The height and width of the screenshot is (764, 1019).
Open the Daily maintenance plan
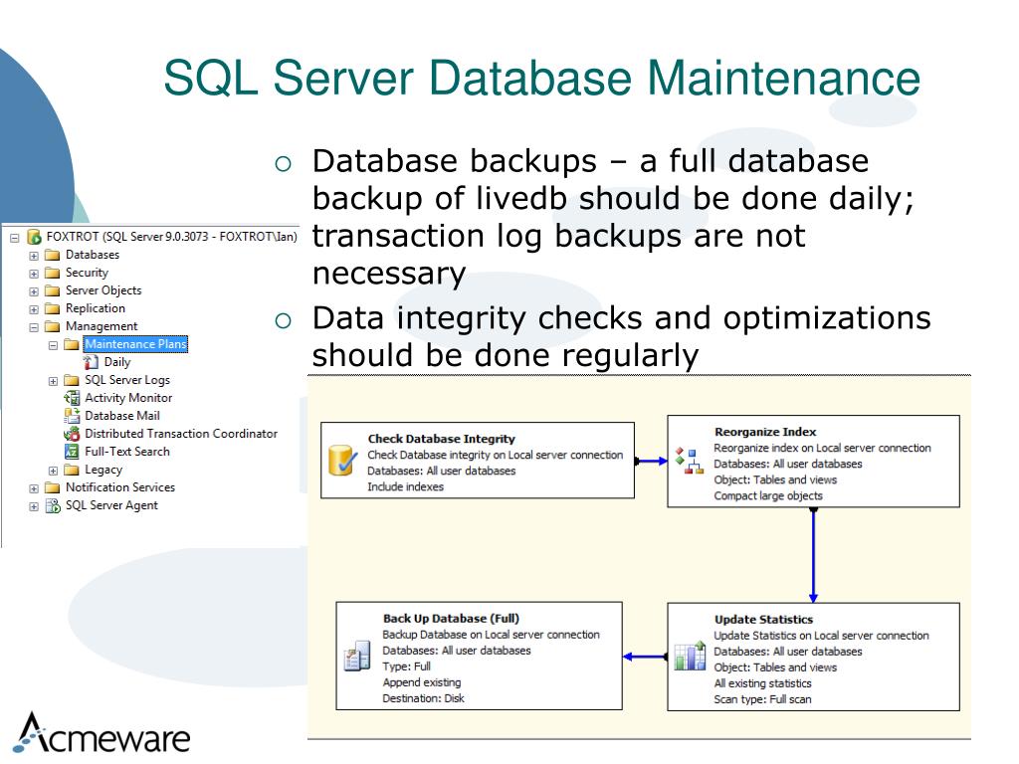pos(117,362)
